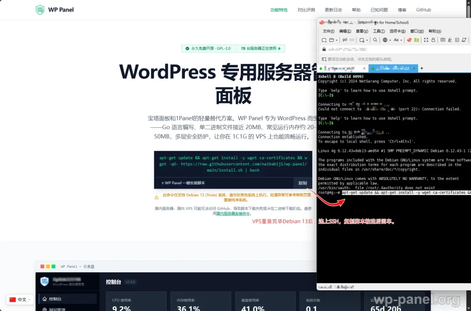Open the 帮助(H) menu in Xshell
471x311 pixels.
pyautogui.click(x=435, y=31)
